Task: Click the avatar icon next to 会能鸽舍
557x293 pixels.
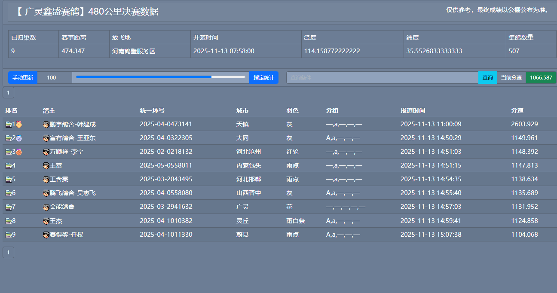Action: click(46, 207)
